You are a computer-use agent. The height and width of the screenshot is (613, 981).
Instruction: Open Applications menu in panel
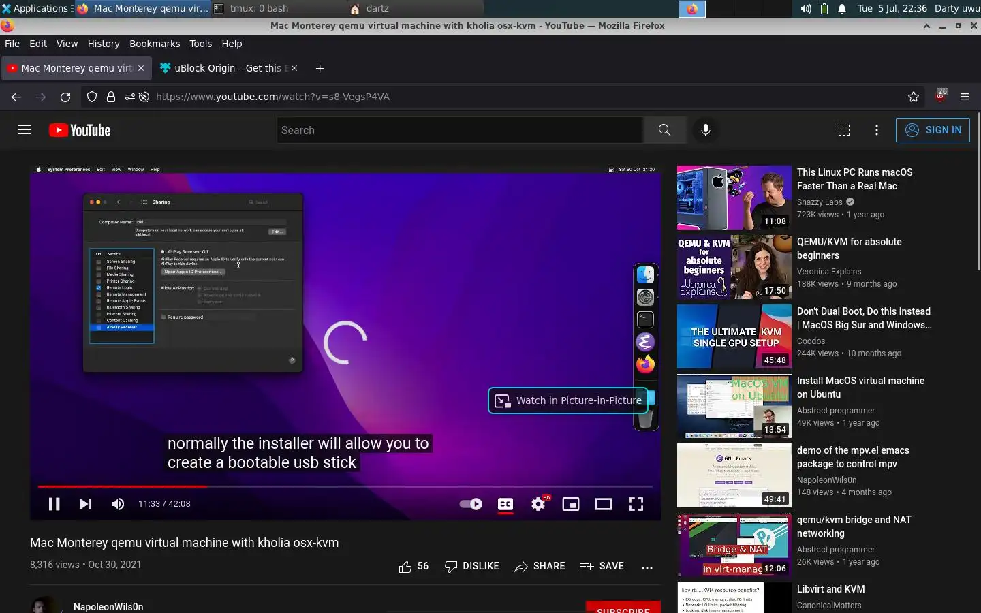pyautogui.click(x=37, y=8)
